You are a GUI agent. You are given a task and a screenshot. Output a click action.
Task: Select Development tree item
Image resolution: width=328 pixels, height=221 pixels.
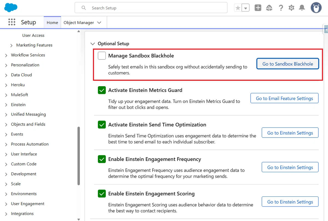point(24,174)
